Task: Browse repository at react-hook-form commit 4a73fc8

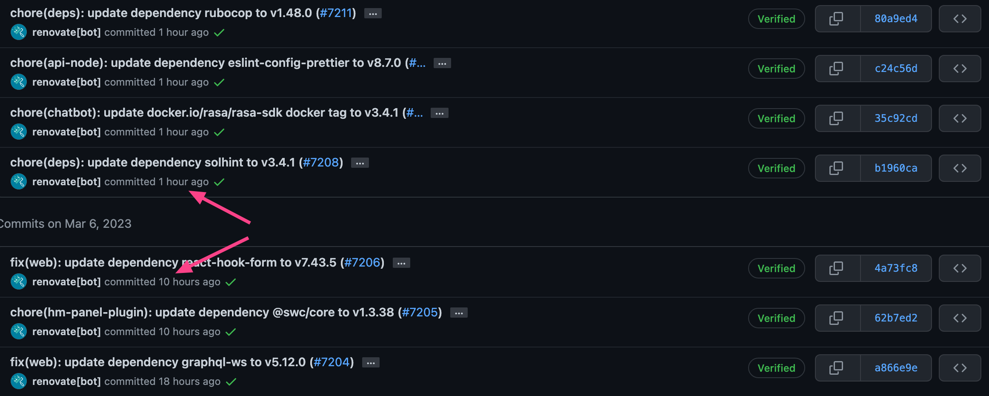Action: 960,268
